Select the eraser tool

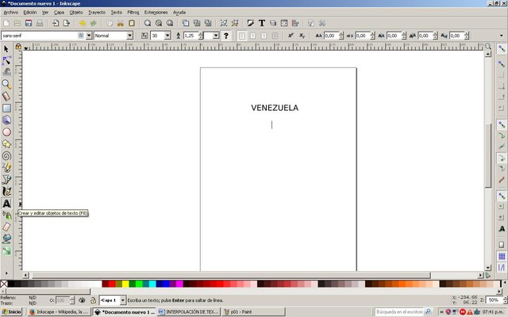(x=6, y=227)
